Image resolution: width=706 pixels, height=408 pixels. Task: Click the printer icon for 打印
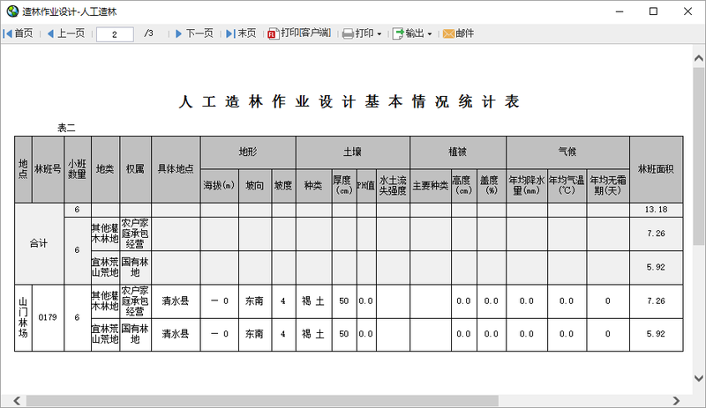[348, 34]
